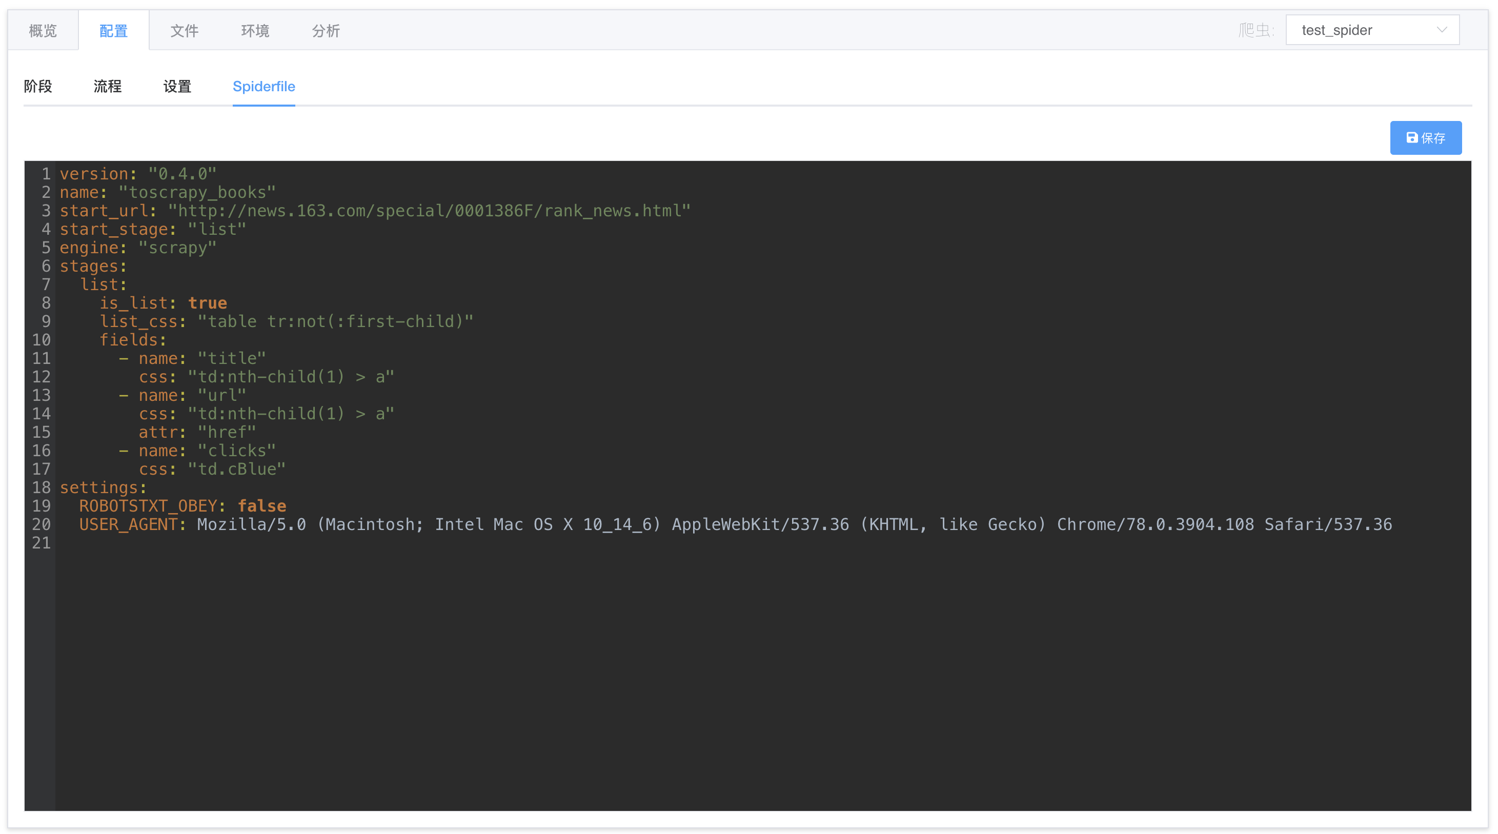This screenshot has height=834, width=1498.
Task: Go to the 分析 analysis tab
Action: pos(326,30)
